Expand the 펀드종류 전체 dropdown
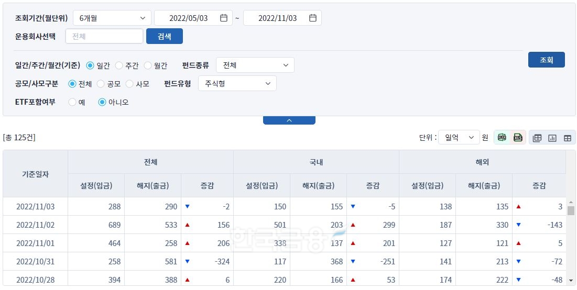 point(255,65)
